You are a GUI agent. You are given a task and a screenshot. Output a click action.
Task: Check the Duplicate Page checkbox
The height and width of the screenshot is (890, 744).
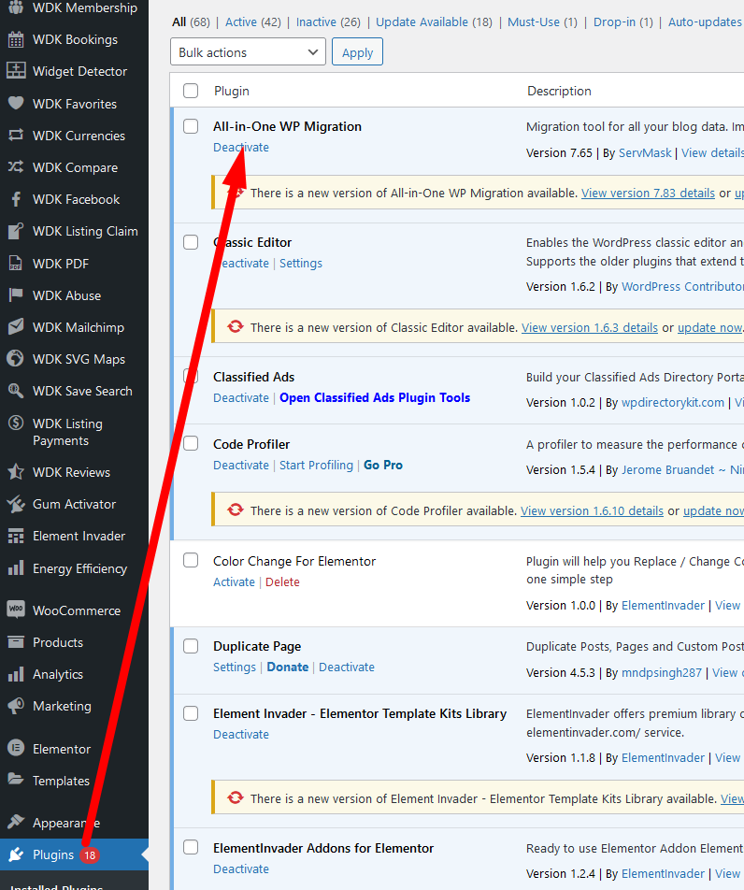[x=191, y=646]
